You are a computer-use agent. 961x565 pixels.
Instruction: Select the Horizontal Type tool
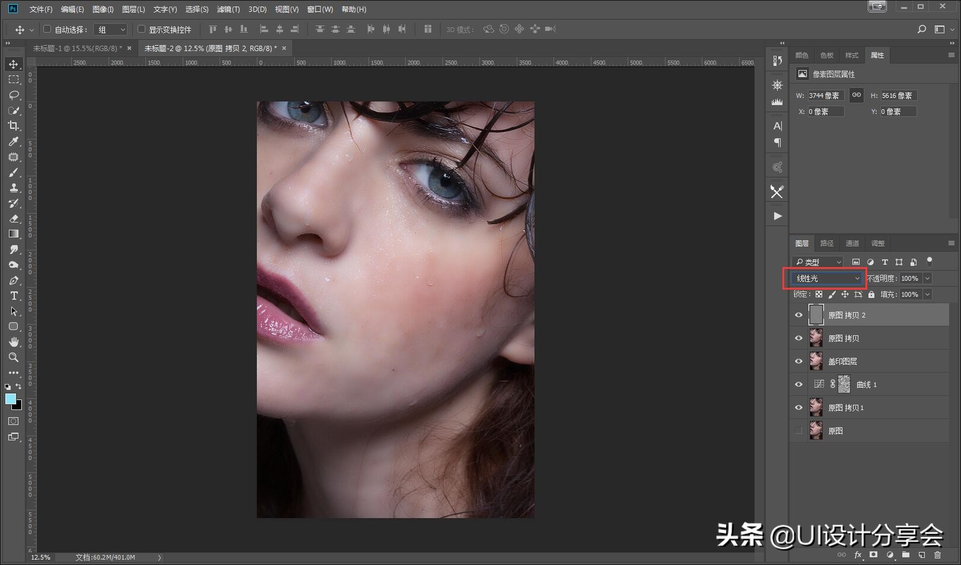pyautogui.click(x=13, y=296)
